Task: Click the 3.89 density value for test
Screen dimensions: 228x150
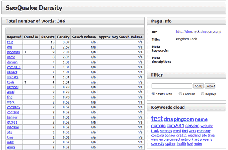Action: click(x=66, y=42)
